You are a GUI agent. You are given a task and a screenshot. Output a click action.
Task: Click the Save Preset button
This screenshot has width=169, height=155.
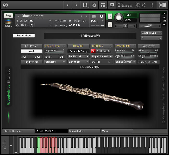pyautogui.click(x=149, y=46)
